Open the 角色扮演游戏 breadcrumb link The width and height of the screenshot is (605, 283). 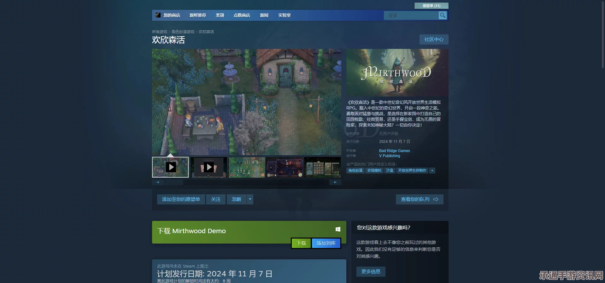[183, 32]
